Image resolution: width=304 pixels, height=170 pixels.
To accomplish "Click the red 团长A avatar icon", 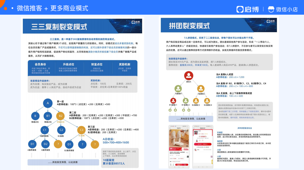I will coord(189,76).
